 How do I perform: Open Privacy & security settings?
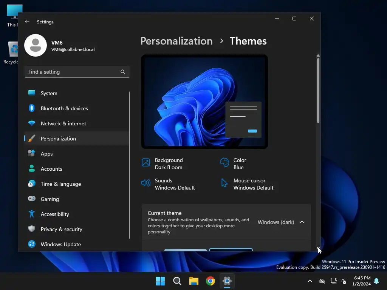77,229
